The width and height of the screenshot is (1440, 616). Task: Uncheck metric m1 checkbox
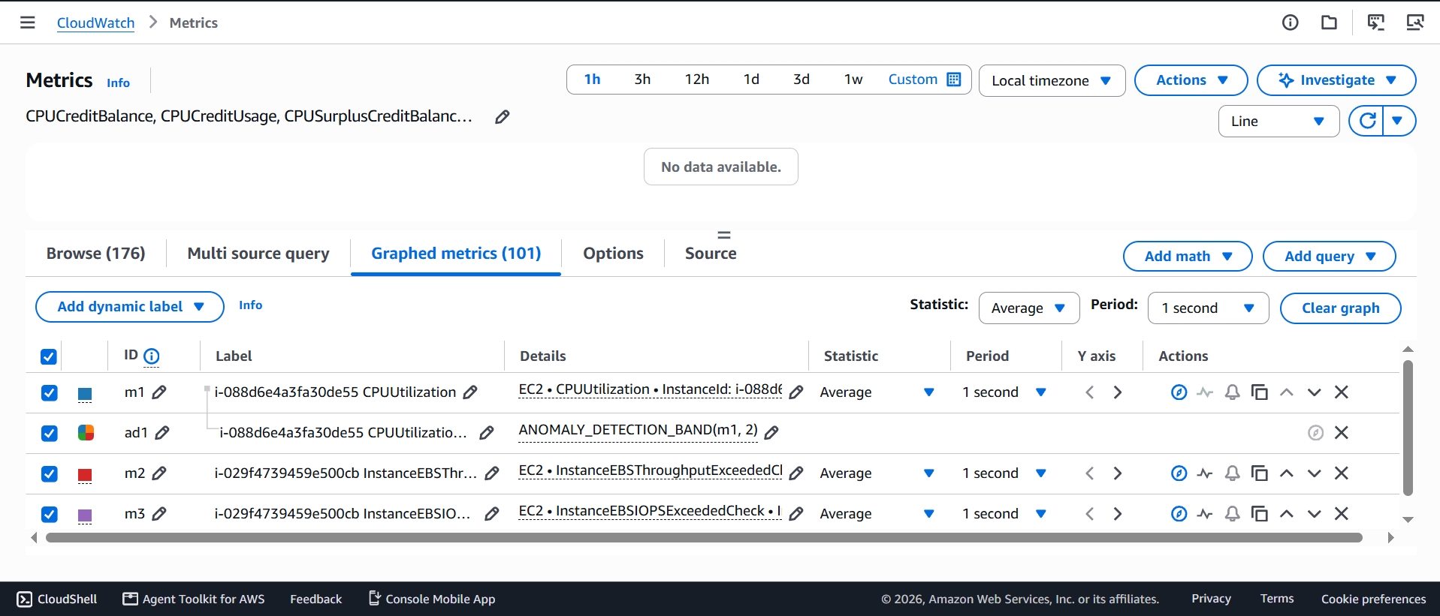[x=49, y=392]
